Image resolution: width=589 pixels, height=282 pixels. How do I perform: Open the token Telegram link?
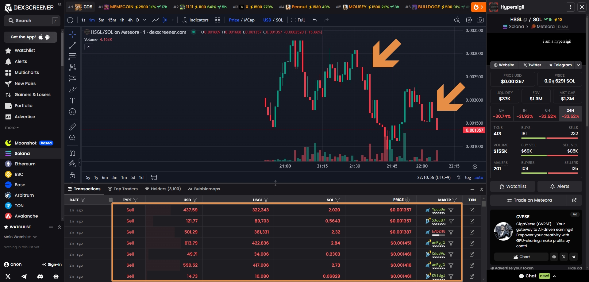pos(560,65)
